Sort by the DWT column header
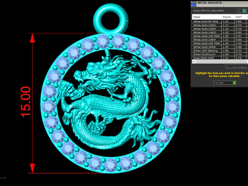 [x=241, y=17]
